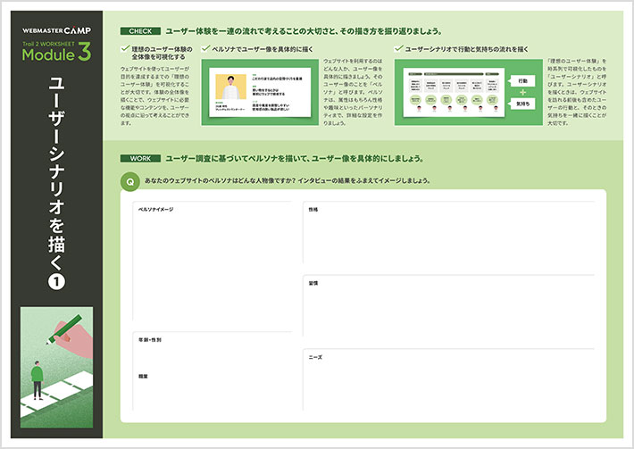Click the WORK label badge

[140, 158]
